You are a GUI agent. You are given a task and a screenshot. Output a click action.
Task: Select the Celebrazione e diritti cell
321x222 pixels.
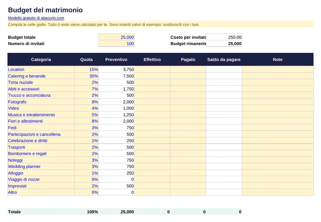click(41, 140)
